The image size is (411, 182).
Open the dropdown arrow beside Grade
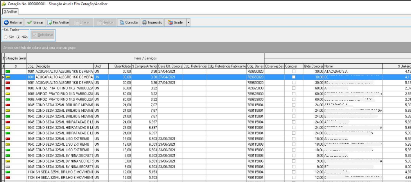point(188,23)
